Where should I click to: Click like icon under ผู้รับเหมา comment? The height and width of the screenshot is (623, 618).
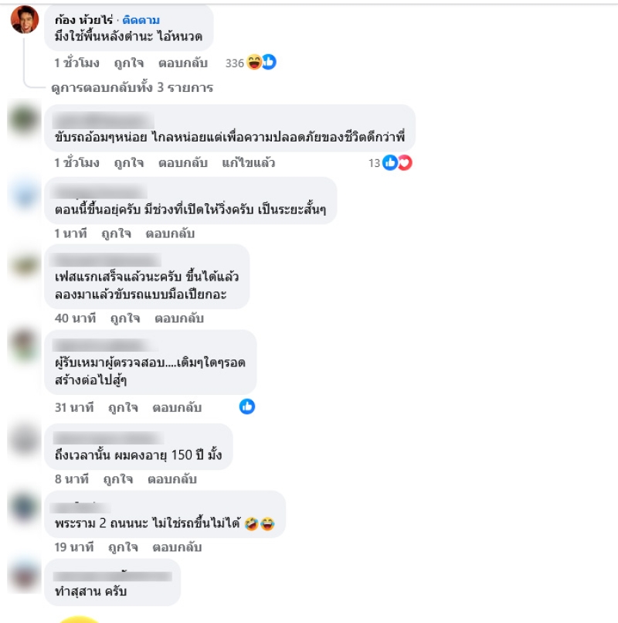[x=247, y=407]
